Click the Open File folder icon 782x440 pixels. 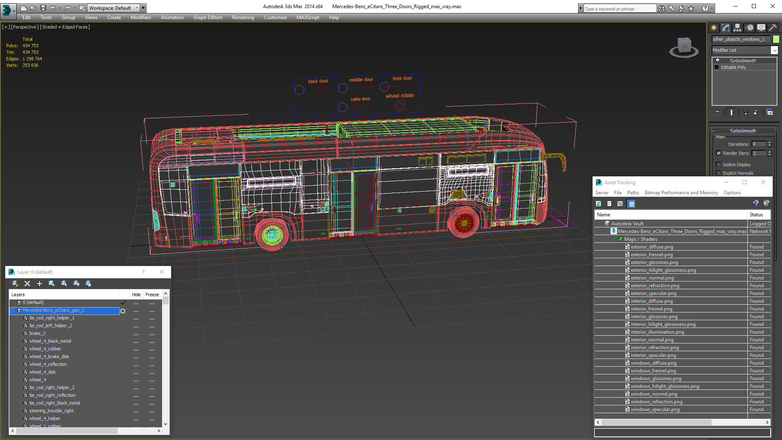point(33,8)
